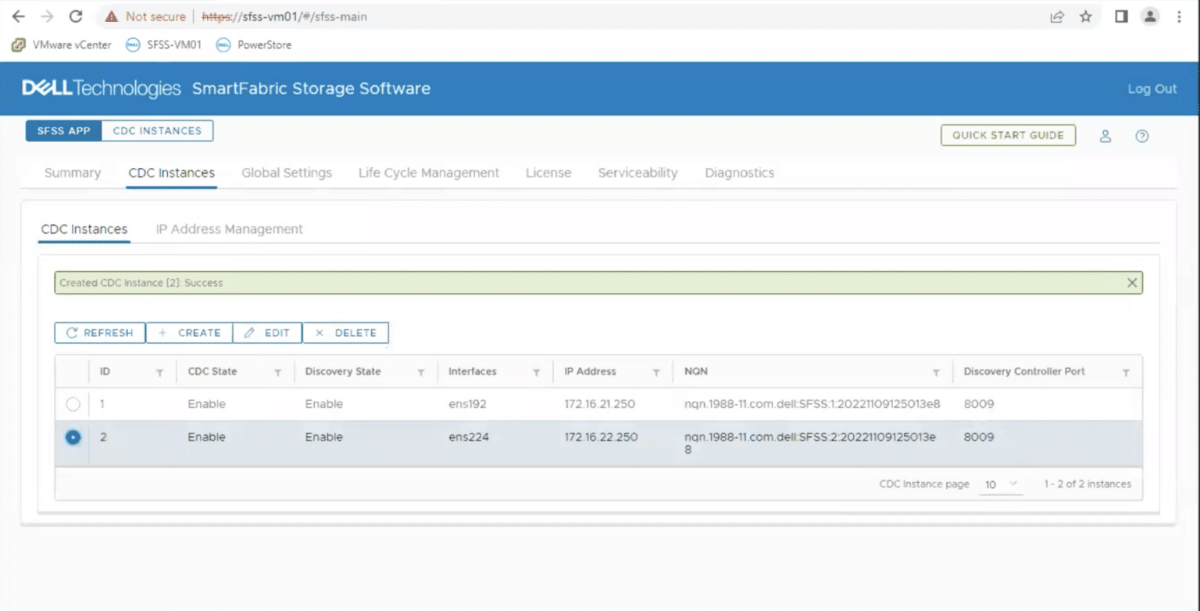
Task: Open the Interfaces column filter
Action: [537, 373]
